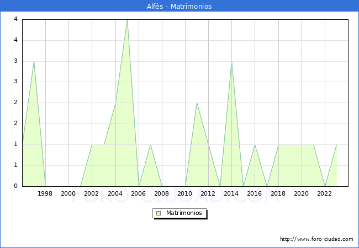The height and width of the screenshot is (248, 359).
Task: Select the 2008 x-axis year label
Action: [x=162, y=193]
